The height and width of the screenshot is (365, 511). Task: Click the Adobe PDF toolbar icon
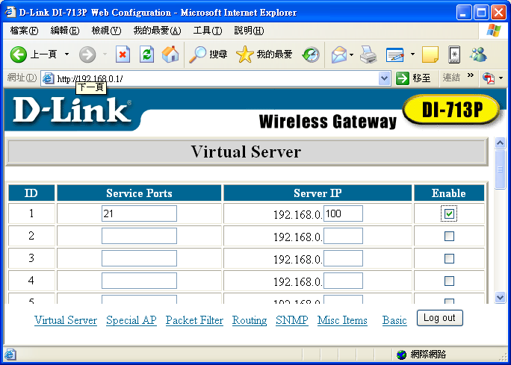point(489,78)
